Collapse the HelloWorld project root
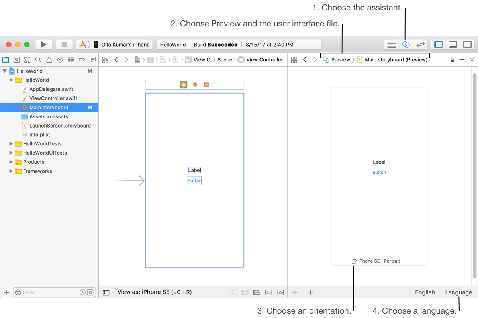Viewport: 478px width, 318px height. (x=4, y=71)
